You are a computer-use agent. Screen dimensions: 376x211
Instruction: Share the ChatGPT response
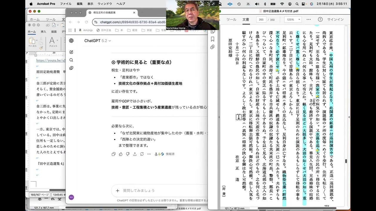(135, 154)
